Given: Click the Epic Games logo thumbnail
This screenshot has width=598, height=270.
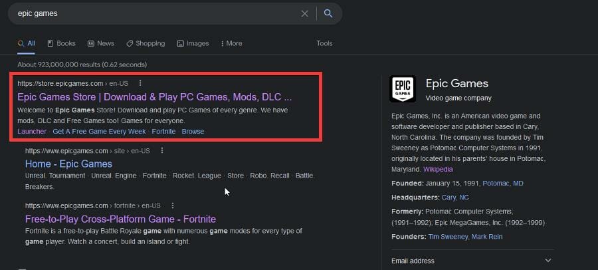Looking at the screenshot, I should tap(403, 89).
